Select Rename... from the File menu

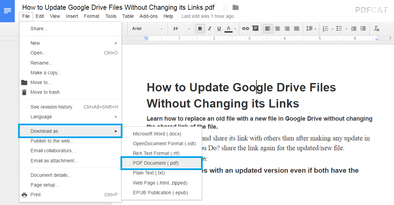[x=70, y=63]
